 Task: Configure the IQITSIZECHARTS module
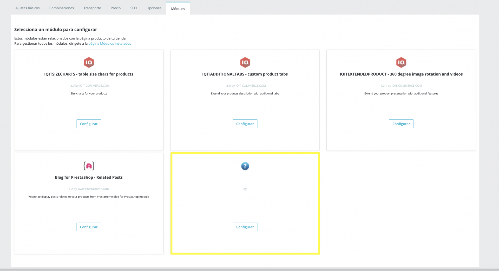coord(89,124)
